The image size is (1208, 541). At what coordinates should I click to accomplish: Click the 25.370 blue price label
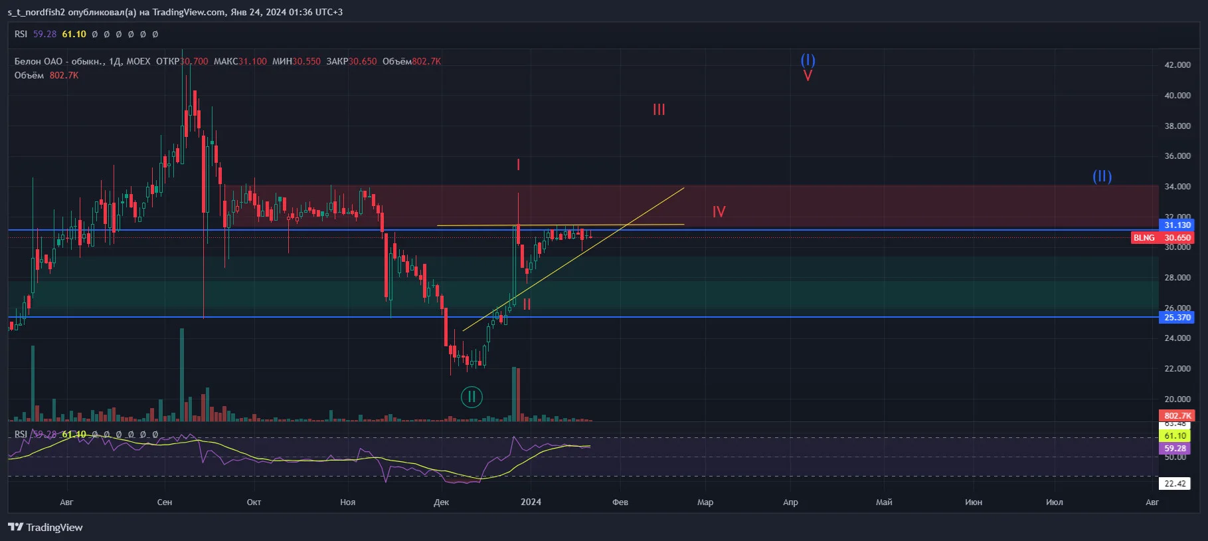coord(1177,318)
